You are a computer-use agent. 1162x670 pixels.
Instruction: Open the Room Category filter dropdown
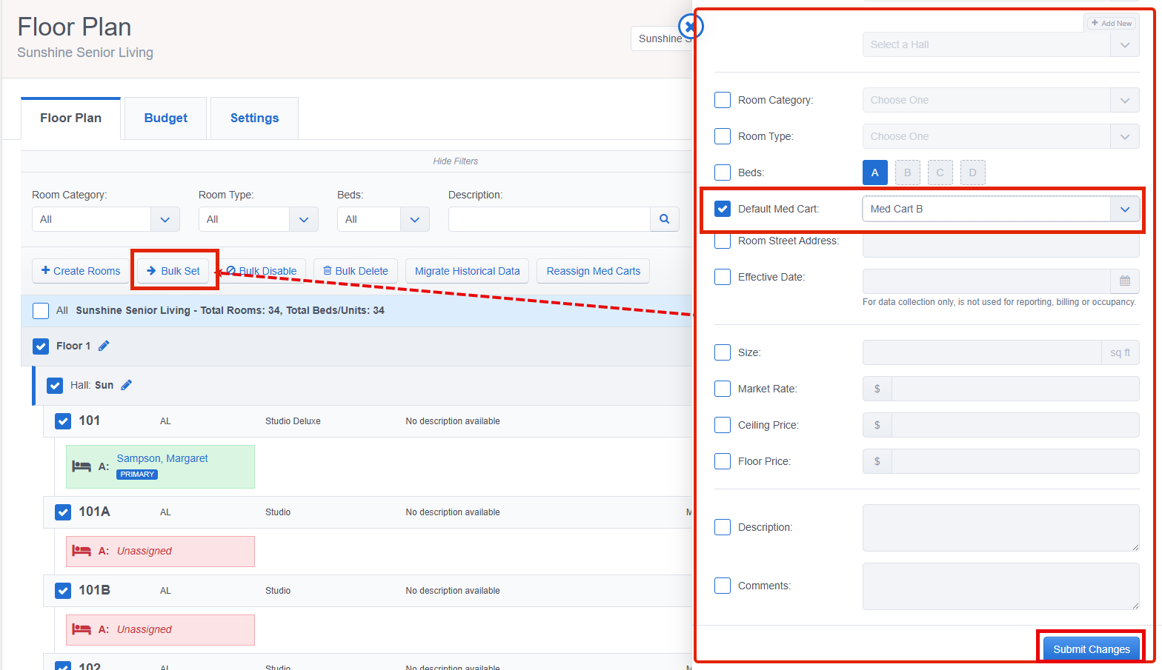[105, 219]
